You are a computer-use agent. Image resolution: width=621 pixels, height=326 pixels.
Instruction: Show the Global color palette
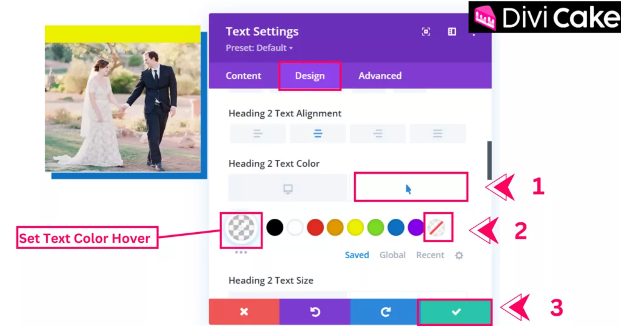click(392, 255)
